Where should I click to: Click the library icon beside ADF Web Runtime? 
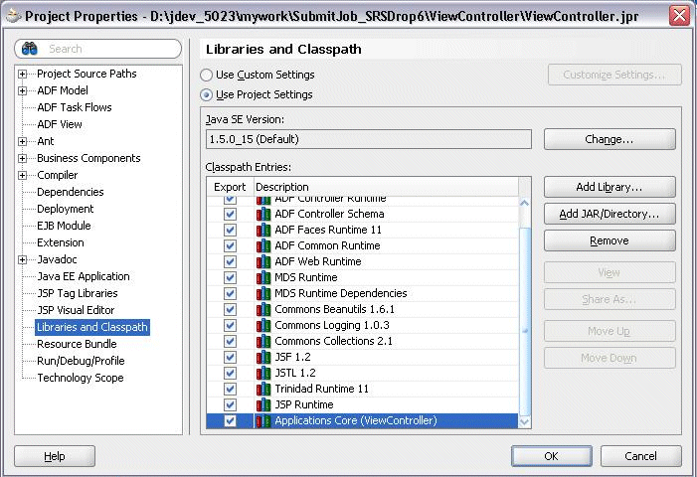tap(263, 261)
